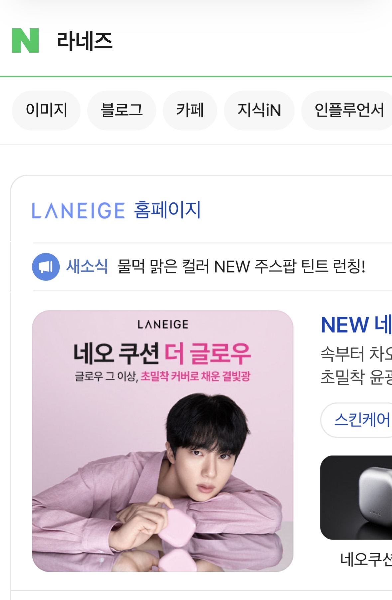
Task: Open the 인플루언서 tab
Action: pos(347,110)
